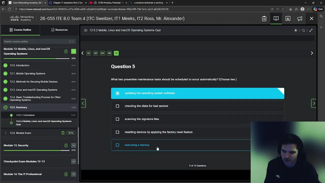Click the 12.6 Module Exam clipboard icon
The height and width of the screenshot is (183, 325).
click(x=63, y=133)
